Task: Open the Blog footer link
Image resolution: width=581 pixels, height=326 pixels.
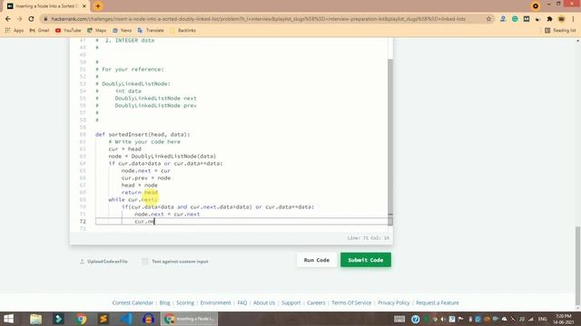Action: point(165,302)
